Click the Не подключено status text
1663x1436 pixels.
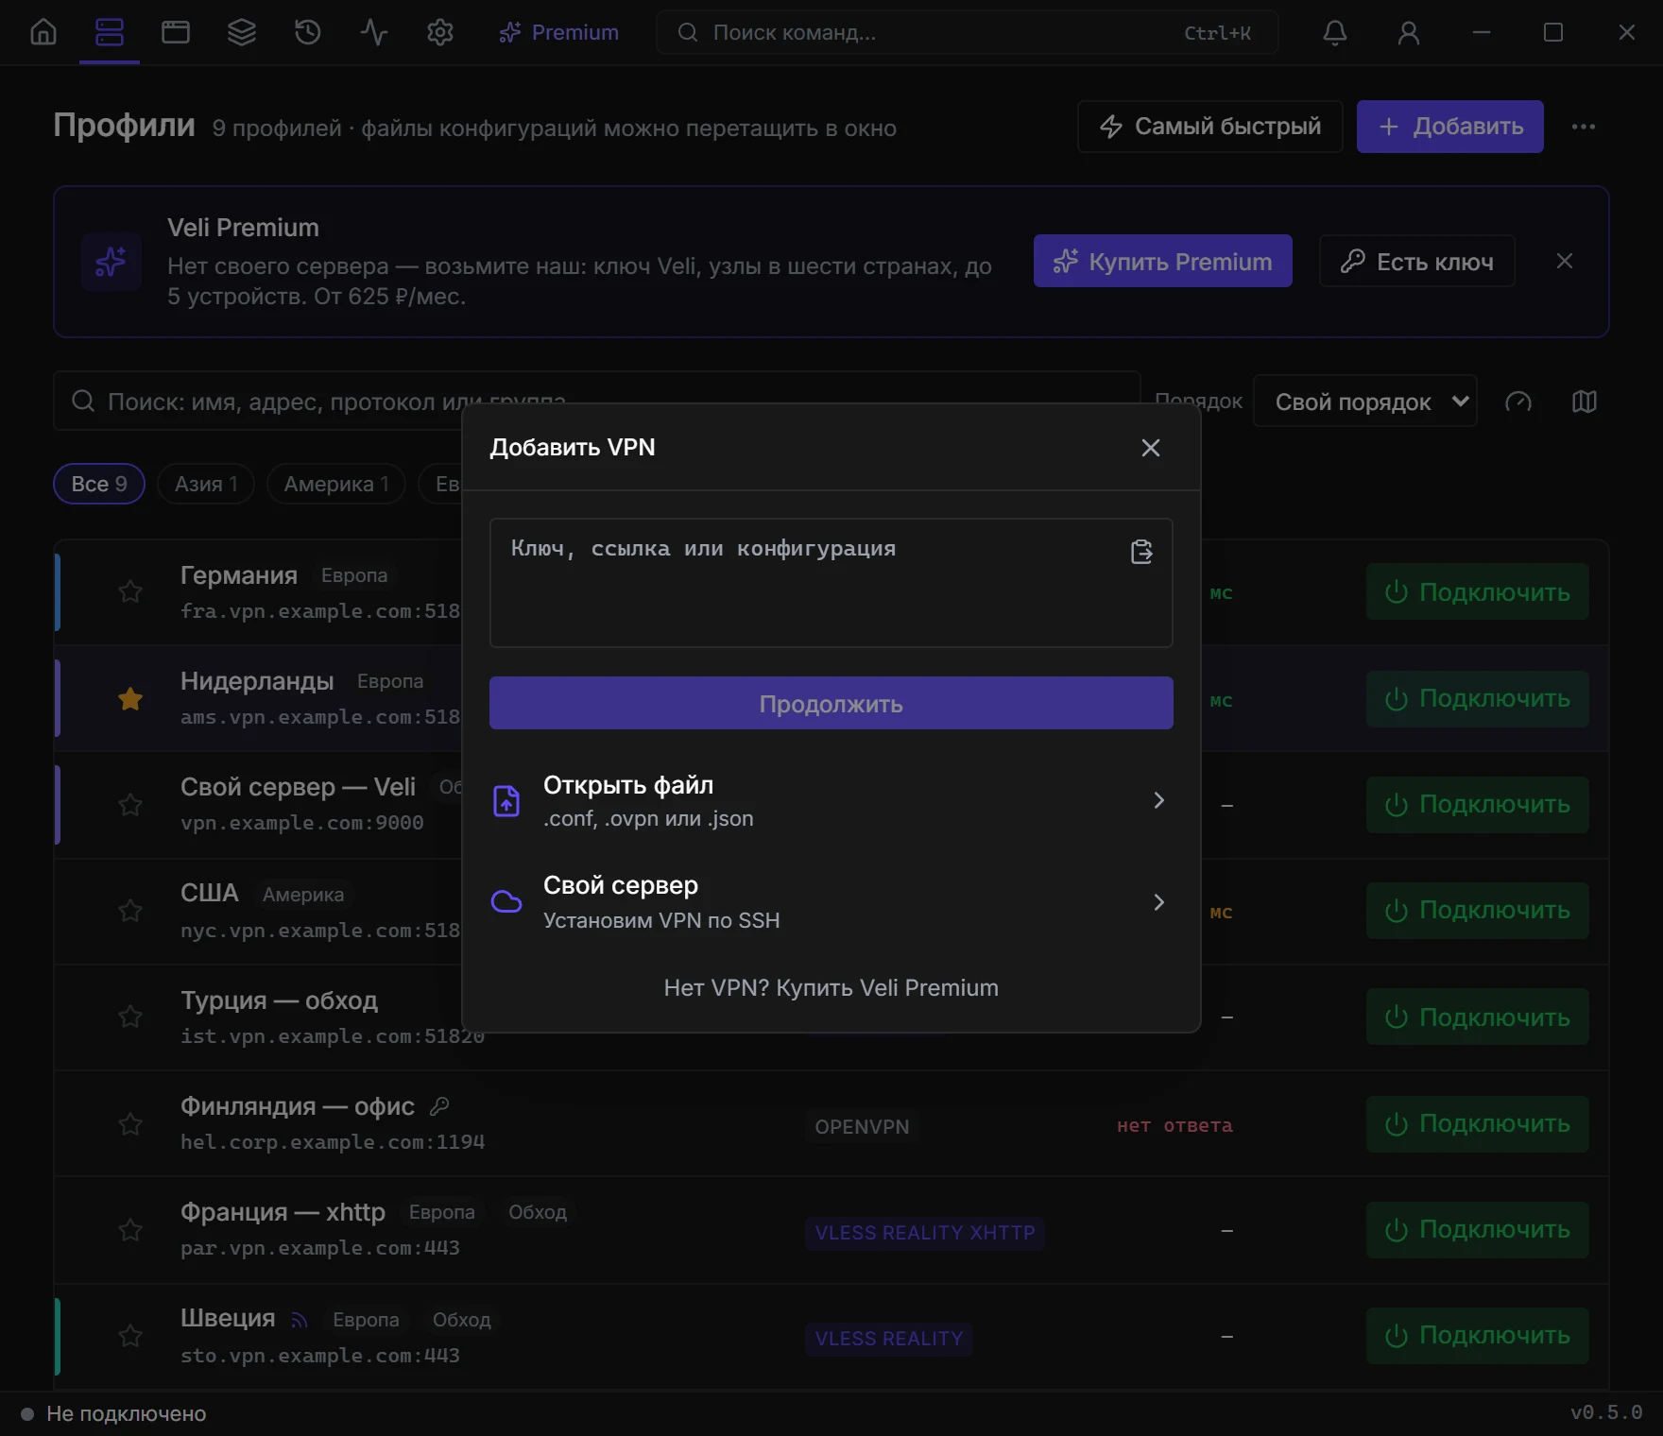127,1413
